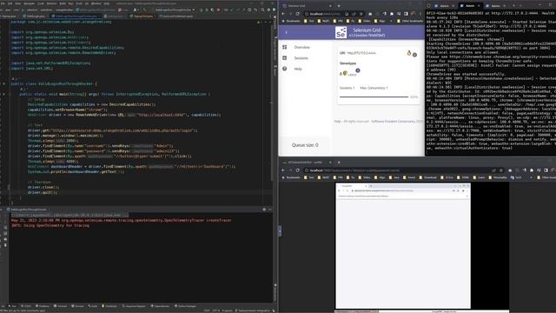Open the Services tool window in bottom bar
This screenshot has height=313, width=556.
click(77, 306)
